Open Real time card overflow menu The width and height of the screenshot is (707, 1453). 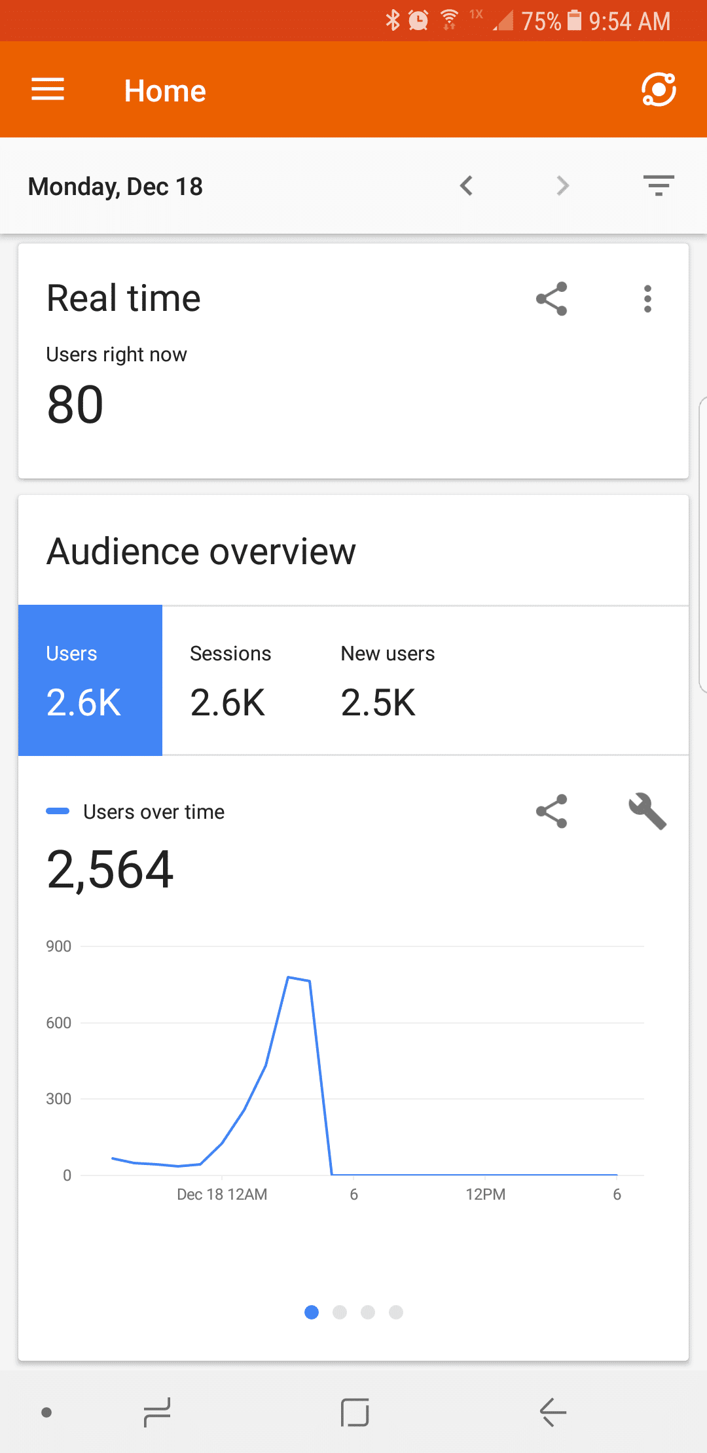point(647,299)
